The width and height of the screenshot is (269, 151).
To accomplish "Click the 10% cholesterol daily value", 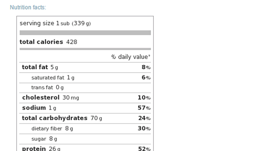I will click(144, 98).
